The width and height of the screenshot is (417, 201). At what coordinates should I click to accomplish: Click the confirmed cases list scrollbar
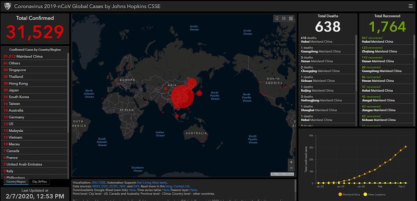pyautogui.click(x=68, y=93)
